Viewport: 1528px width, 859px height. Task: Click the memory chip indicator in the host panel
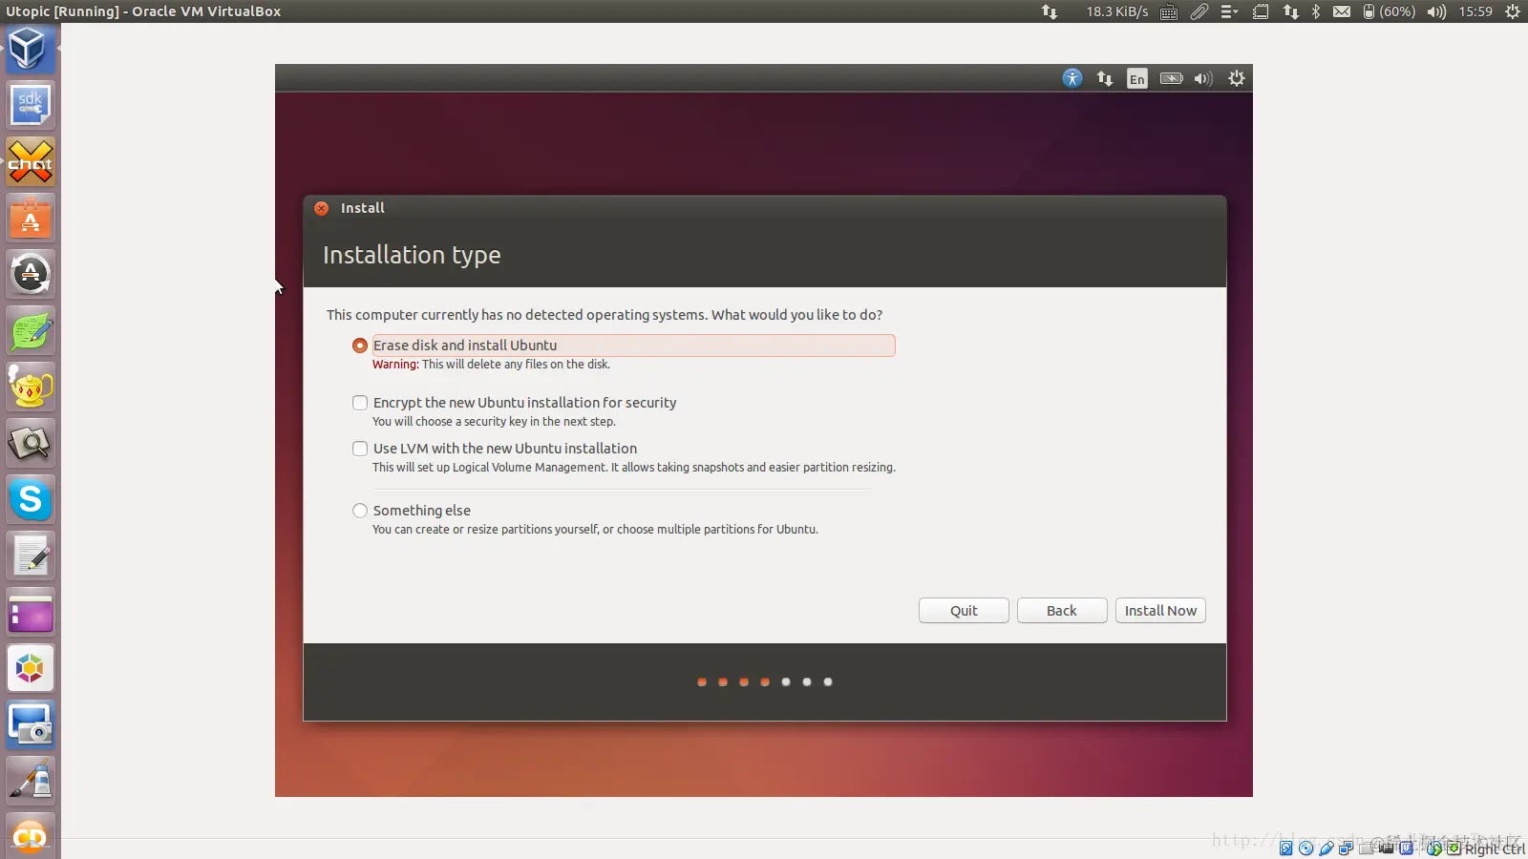tap(1261, 11)
